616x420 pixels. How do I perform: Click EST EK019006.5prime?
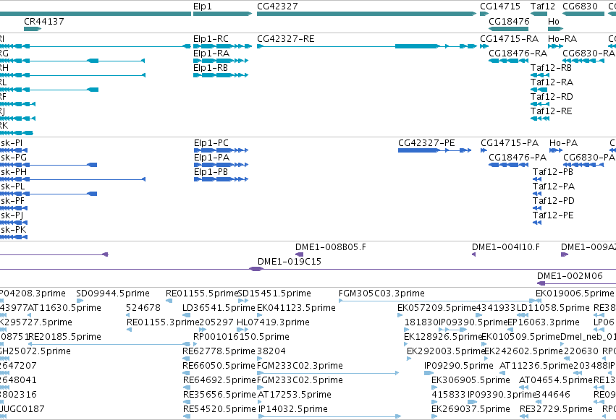[x=540, y=301]
